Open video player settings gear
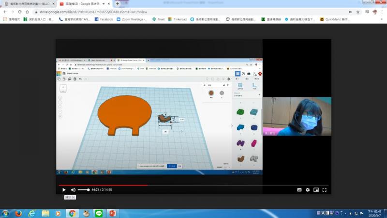 (x=308, y=190)
